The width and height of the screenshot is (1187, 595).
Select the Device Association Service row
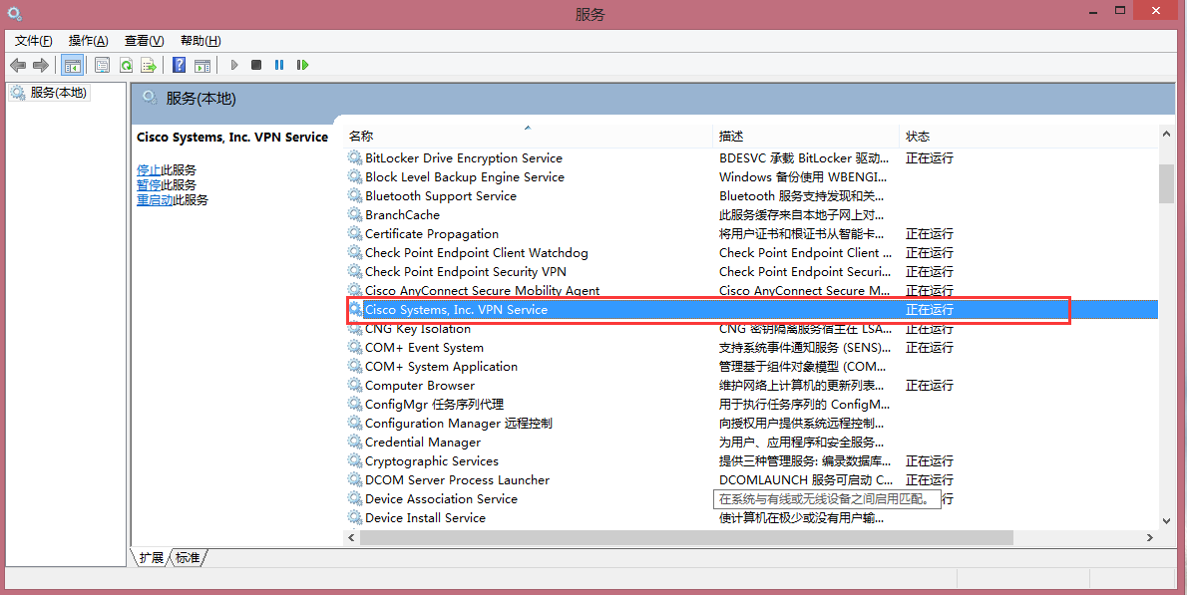click(x=752, y=498)
